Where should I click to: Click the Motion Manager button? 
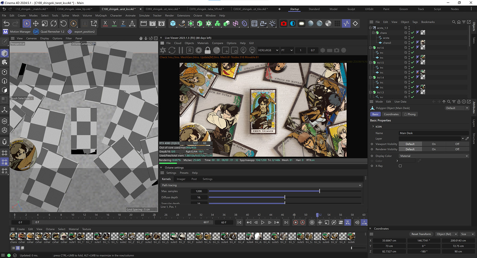pos(20,32)
